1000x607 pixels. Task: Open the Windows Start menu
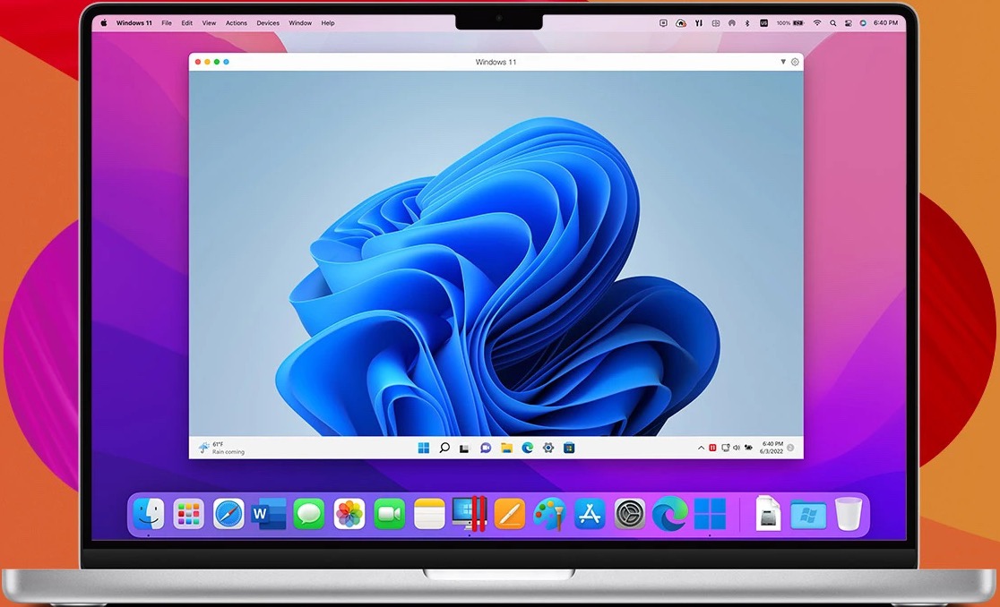pyautogui.click(x=423, y=448)
